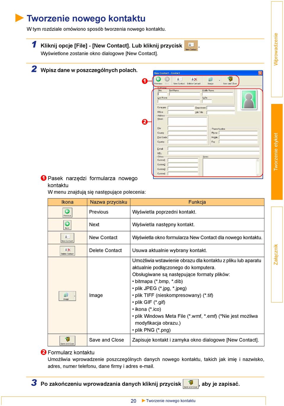Click the Fax input field
The image size is (284, 406).
[238, 142]
